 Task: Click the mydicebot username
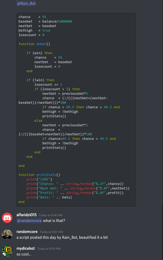[x=26, y=248]
